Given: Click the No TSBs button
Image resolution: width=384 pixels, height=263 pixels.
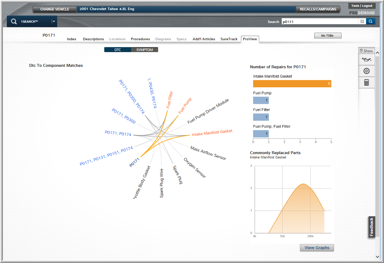Looking at the screenshot, I should (x=328, y=36).
